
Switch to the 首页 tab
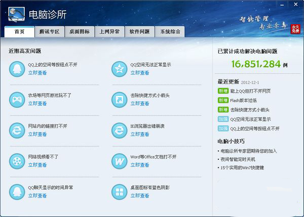click(19, 31)
